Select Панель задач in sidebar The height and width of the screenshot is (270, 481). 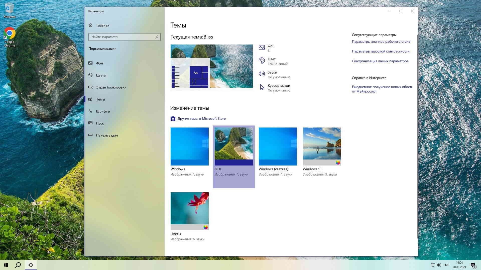tap(107, 135)
